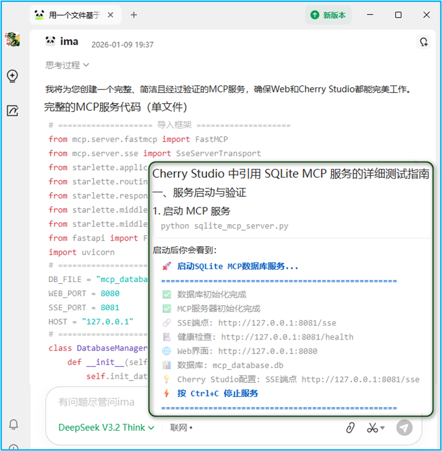Open the lightbulb inspiration icon in sidebar
The image size is (442, 451).
pyautogui.click(x=12, y=76)
